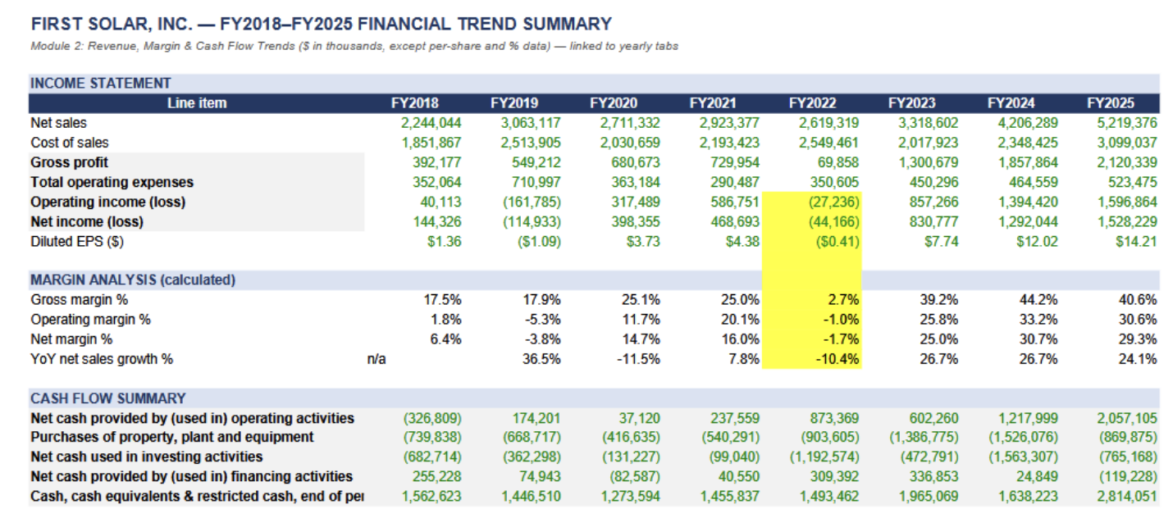Select the FY2018 column header
The image size is (1173, 518).
pyautogui.click(x=414, y=103)
